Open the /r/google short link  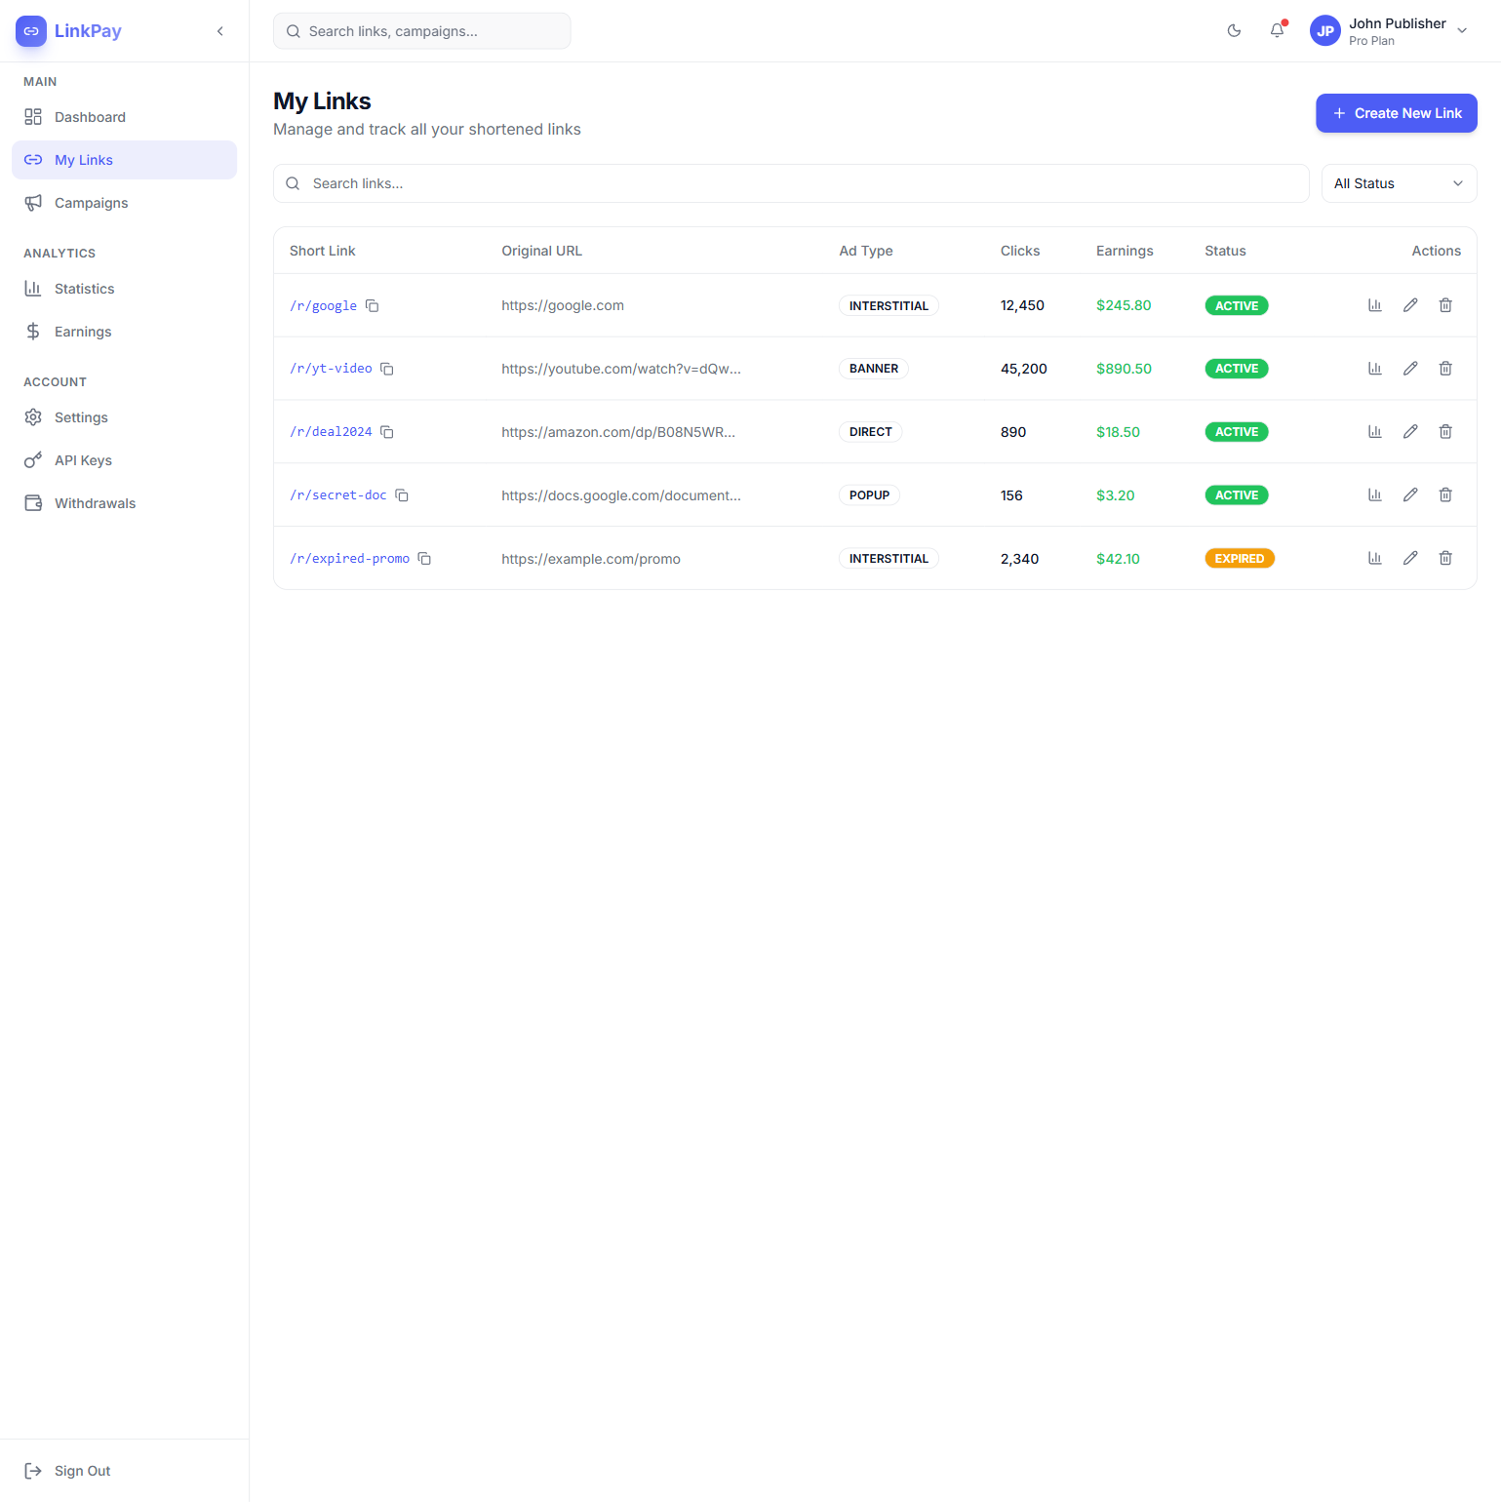point(323,305)
